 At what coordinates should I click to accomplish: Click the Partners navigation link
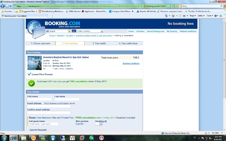(140, 31)
